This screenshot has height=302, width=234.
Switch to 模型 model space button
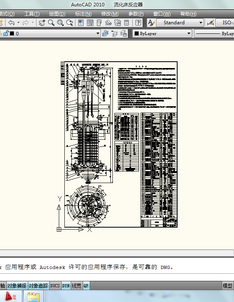click(x=228, y=286)
